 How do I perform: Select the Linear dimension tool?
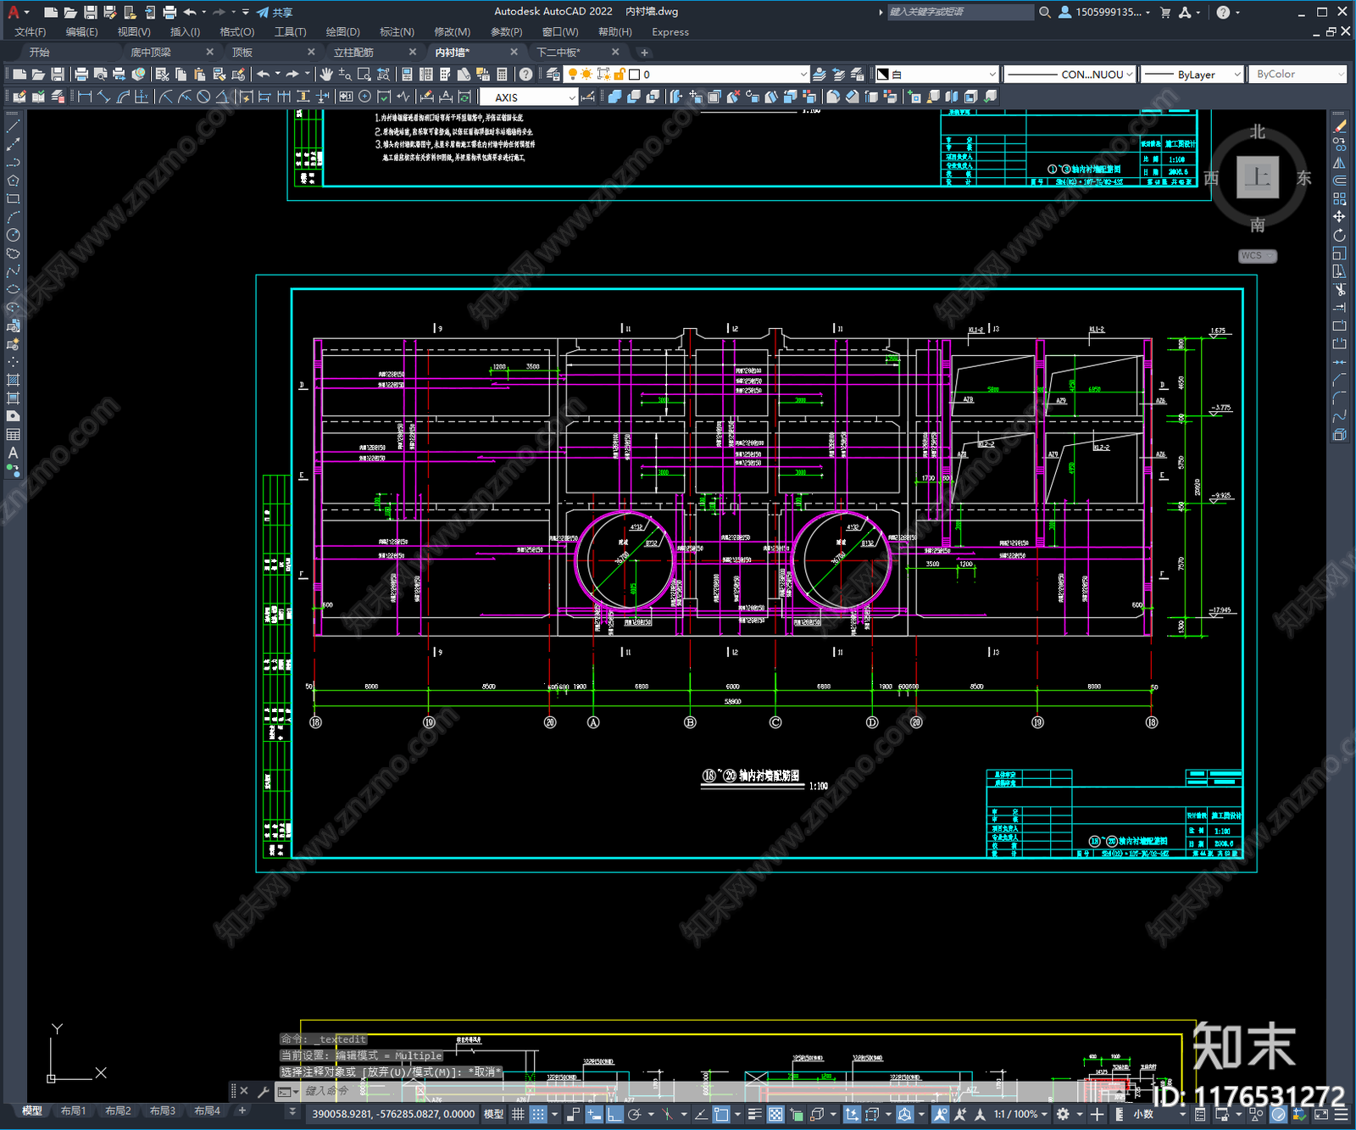[x=85, y=97]
